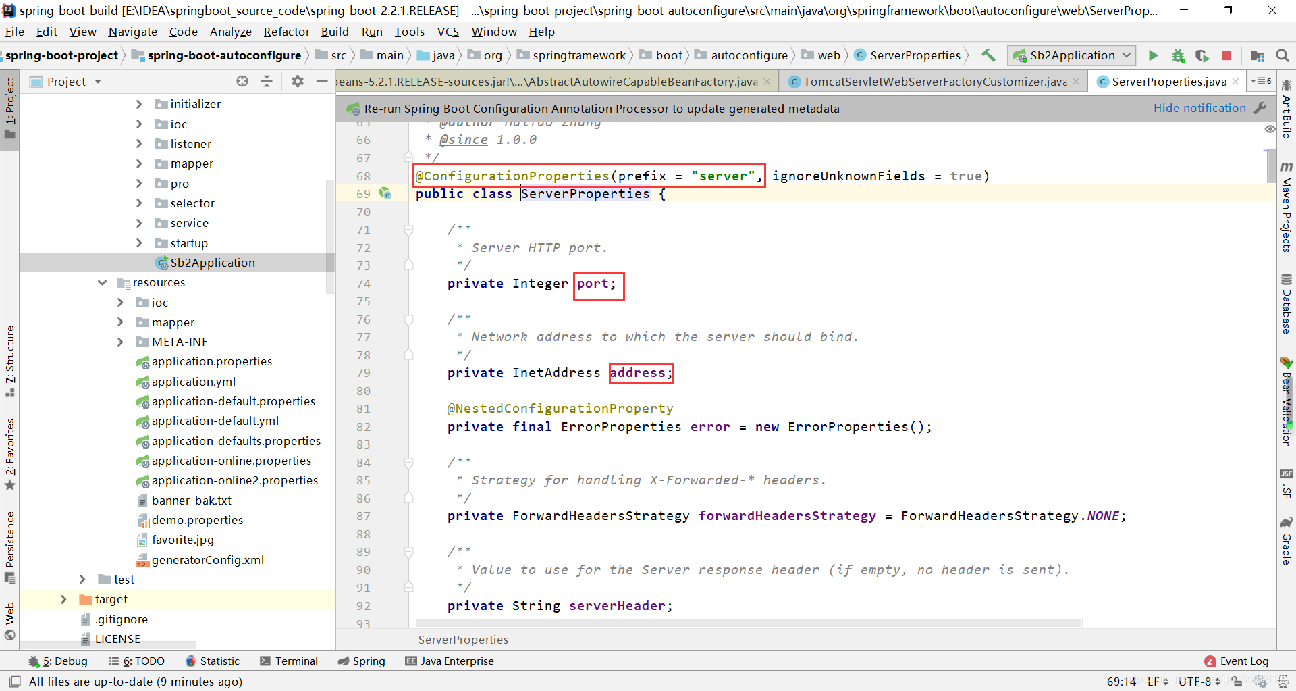Open notification wrench settings icon
1296x691 pixels.
coord(1260,108)
